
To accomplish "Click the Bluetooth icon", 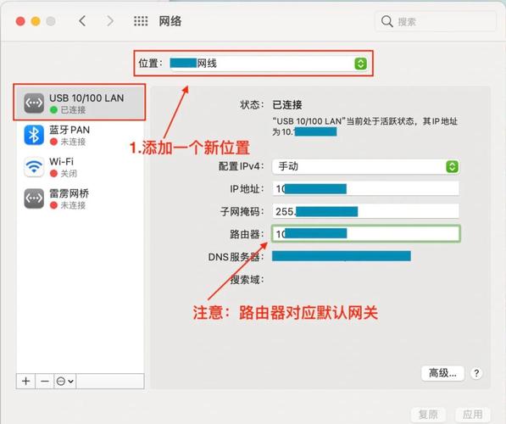I will point(34,135).
